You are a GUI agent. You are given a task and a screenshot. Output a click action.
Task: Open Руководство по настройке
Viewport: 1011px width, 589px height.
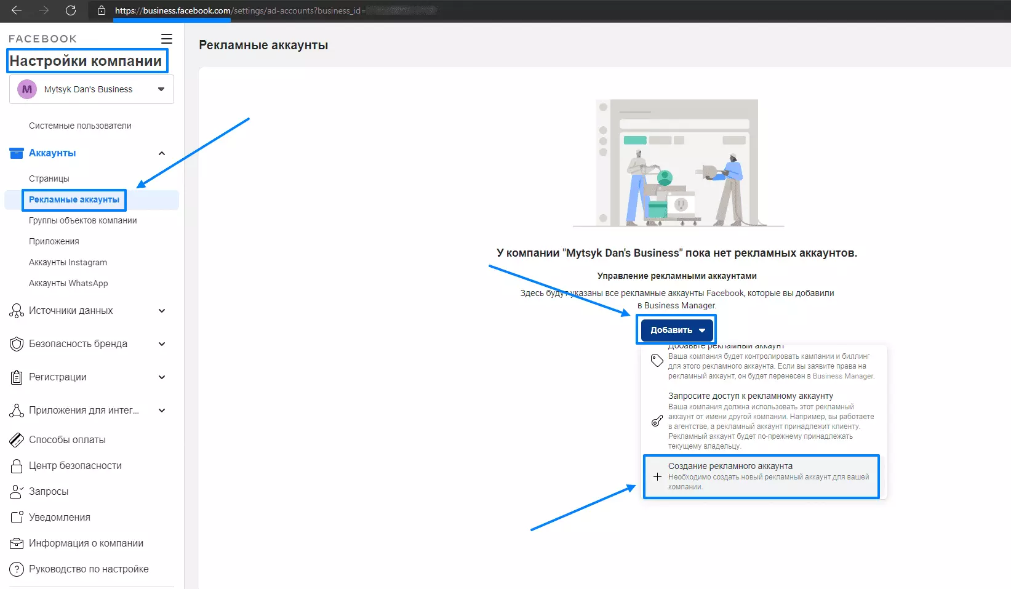(x=89, y=569)
